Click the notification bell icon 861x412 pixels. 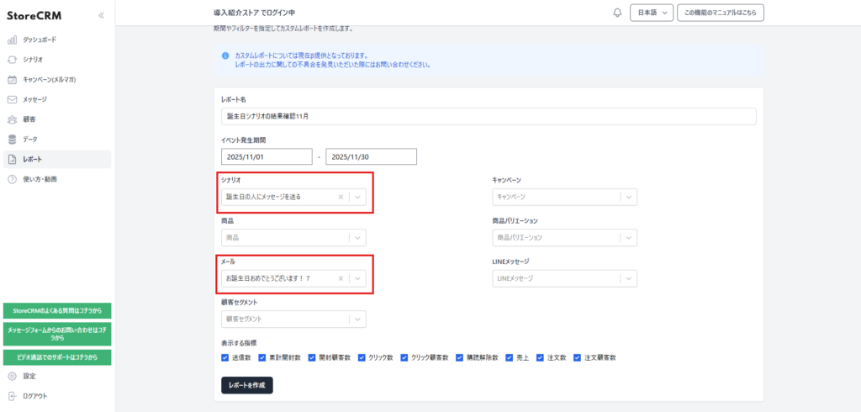pos(617,13)
